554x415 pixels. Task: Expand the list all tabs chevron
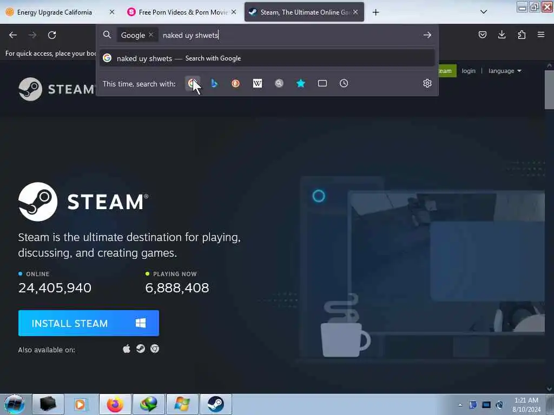pos(484,12)
